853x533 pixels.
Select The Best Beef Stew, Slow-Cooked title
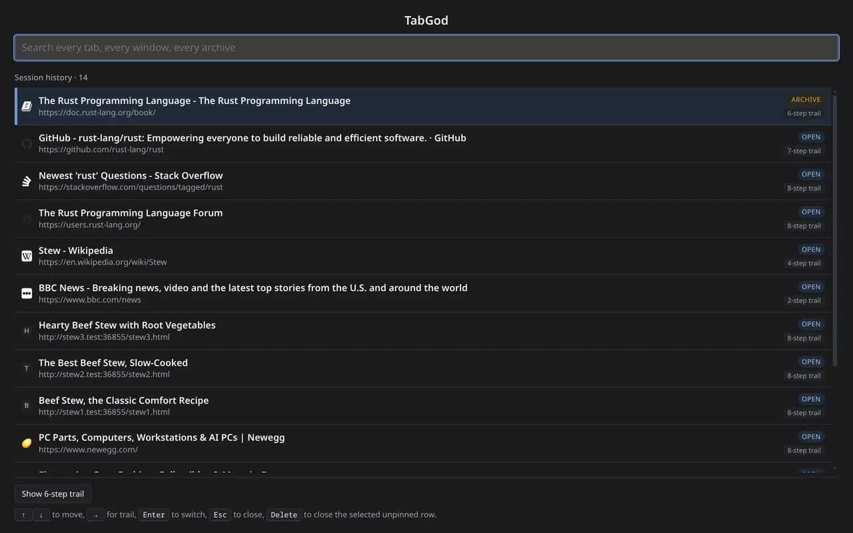coord(113,362)
